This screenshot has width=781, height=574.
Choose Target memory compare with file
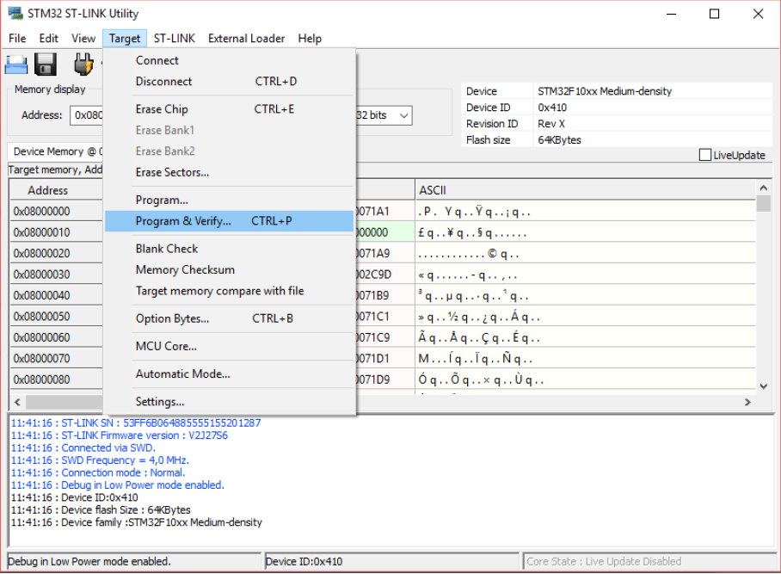coord(229,291)
